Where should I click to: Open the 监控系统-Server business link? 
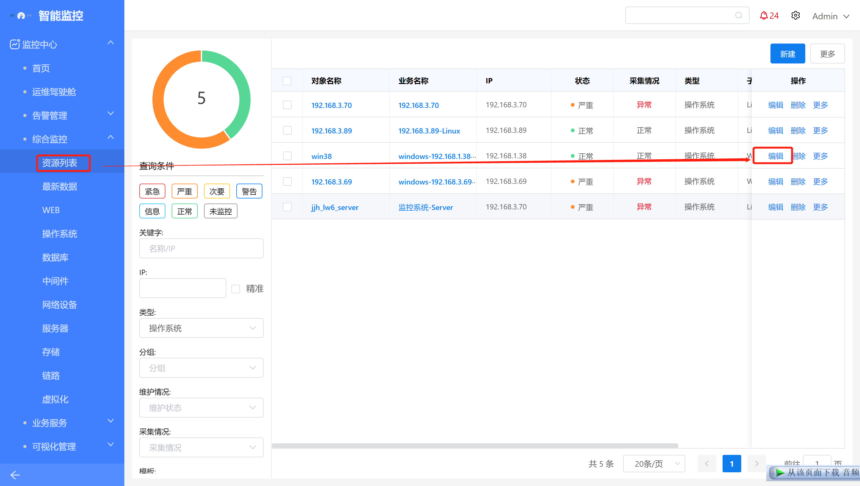(425, 208)
